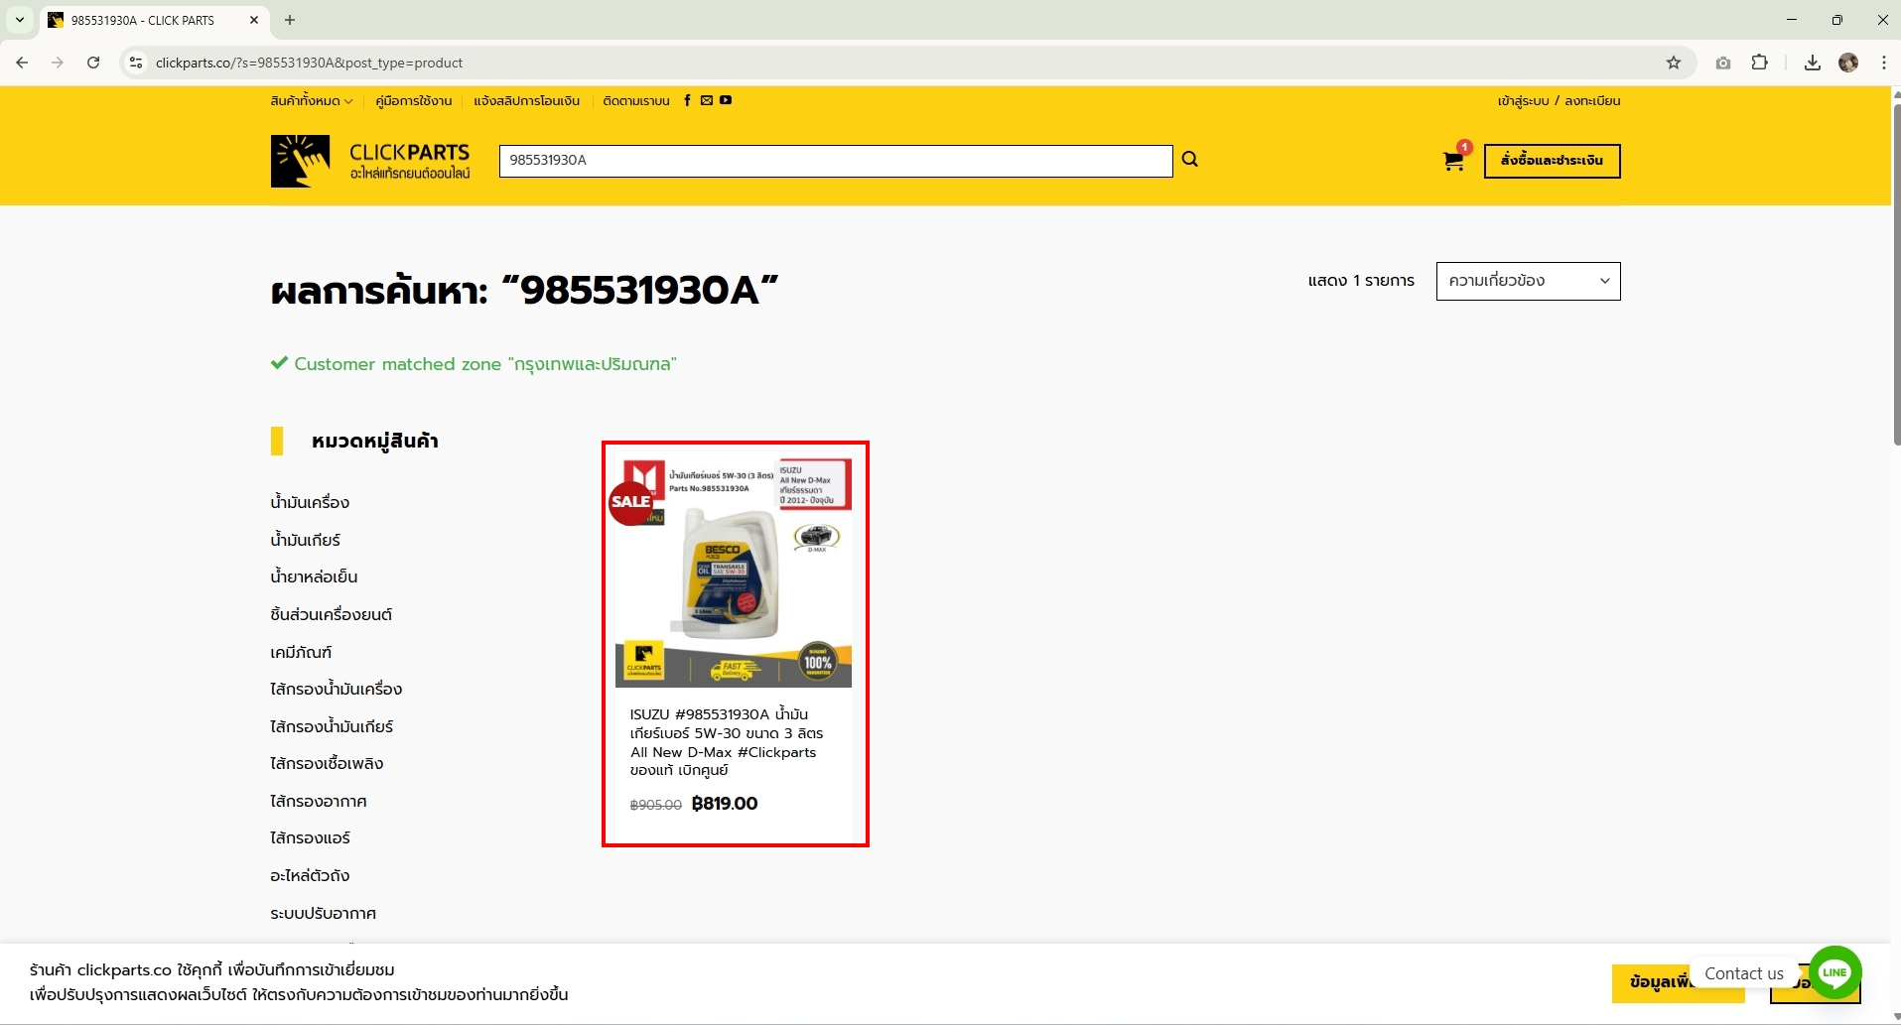Image resolution: width=1901 pixels, height=1025 pixels.
Task: Select the ไส้กรองอากาศ category
Action: pos(319,801)
